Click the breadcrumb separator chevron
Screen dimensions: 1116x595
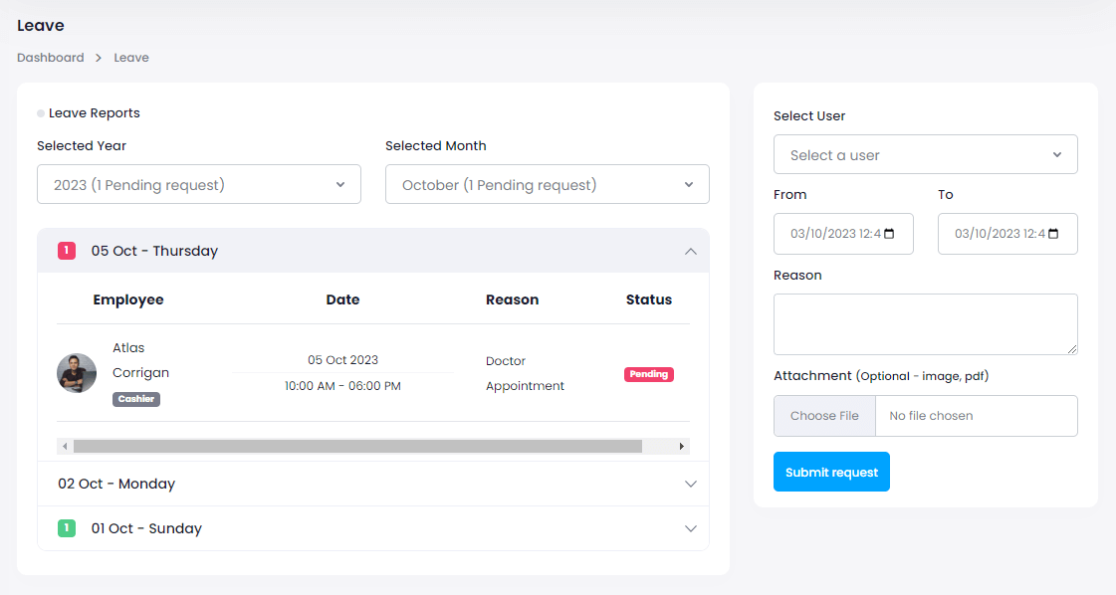click(99, 58)
